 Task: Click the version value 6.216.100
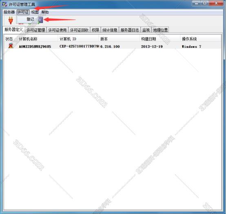(110, 46)
